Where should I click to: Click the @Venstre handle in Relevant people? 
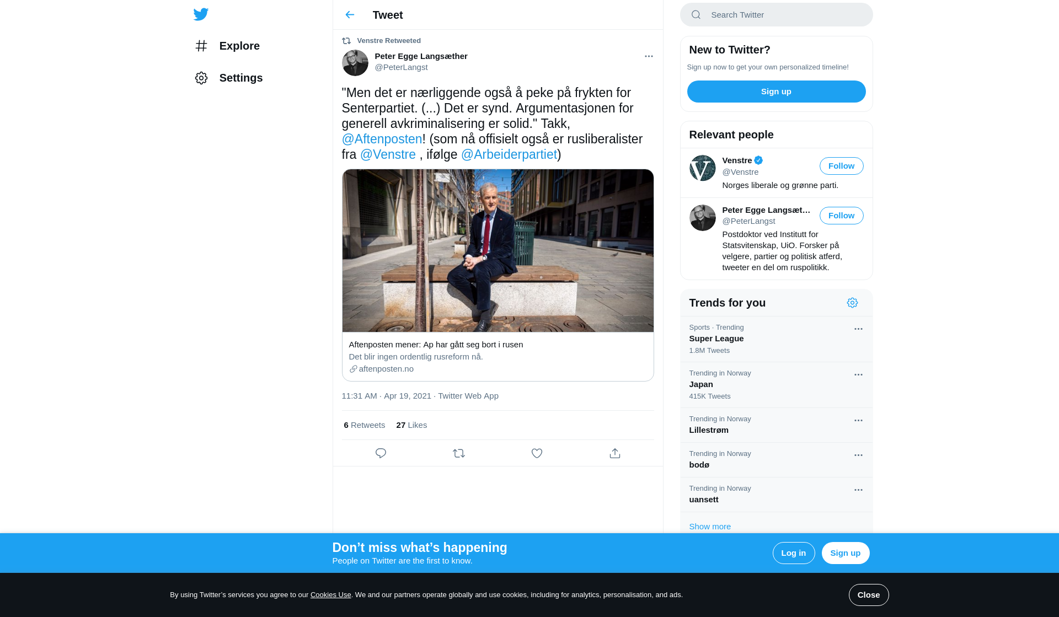[x=740, y=172]
